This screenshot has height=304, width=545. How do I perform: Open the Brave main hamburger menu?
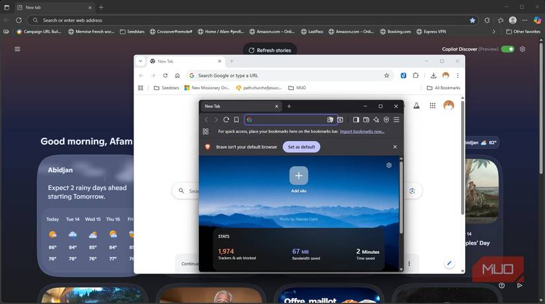[x=396, y=120]
